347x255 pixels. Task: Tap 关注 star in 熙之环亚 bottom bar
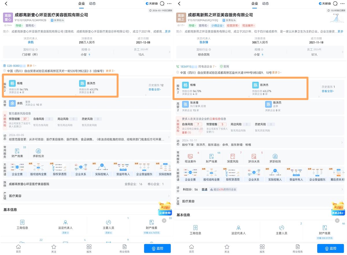point(227,249)
